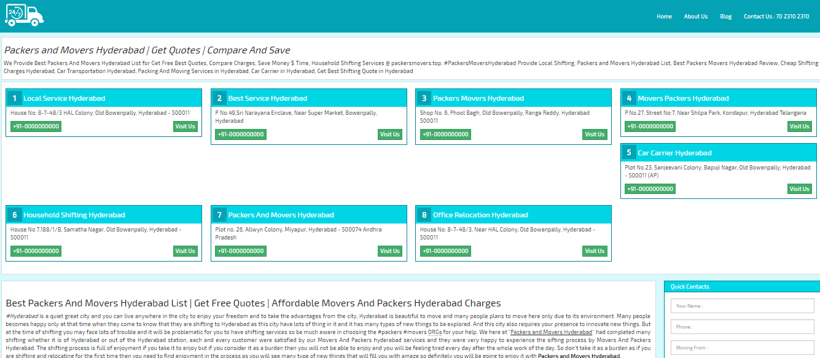Click Visit Us for Local Service Hyderabad
This screenshot has width=820, height=358.
[x=185, y=126]
